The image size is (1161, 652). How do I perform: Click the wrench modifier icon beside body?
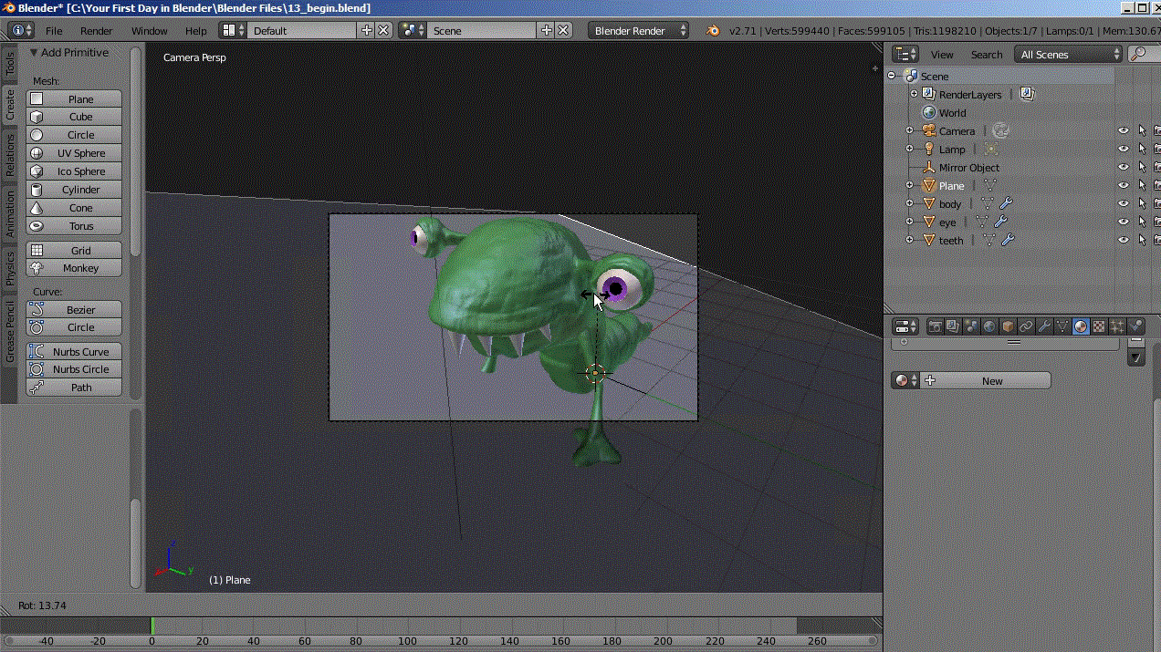point(1007,203)
